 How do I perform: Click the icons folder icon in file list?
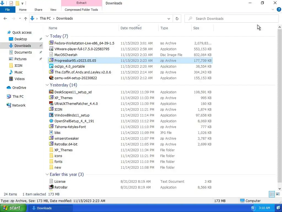point(51,156)
